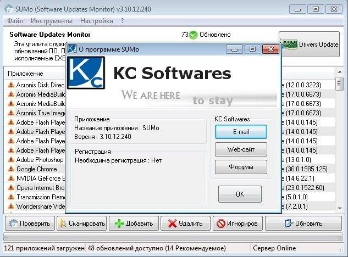This screenshot has width=348, height=257.
Task: Click the green plus icon on Добавить
Action: 119,224
